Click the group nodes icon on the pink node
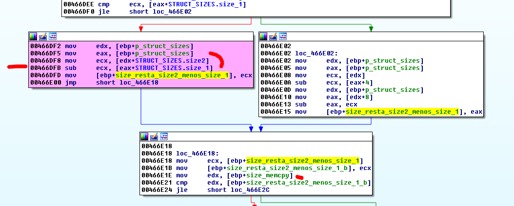 pos(53,36)
